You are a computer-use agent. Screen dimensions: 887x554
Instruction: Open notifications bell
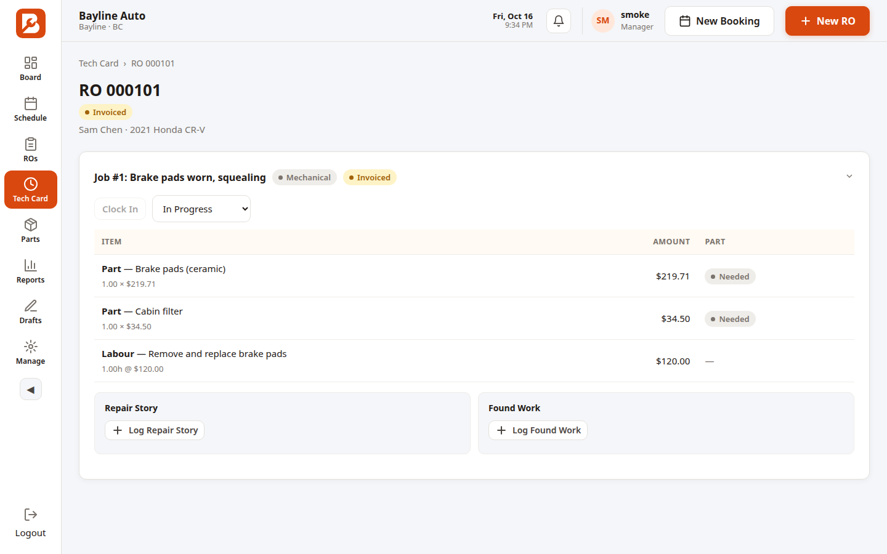(559, 21)
